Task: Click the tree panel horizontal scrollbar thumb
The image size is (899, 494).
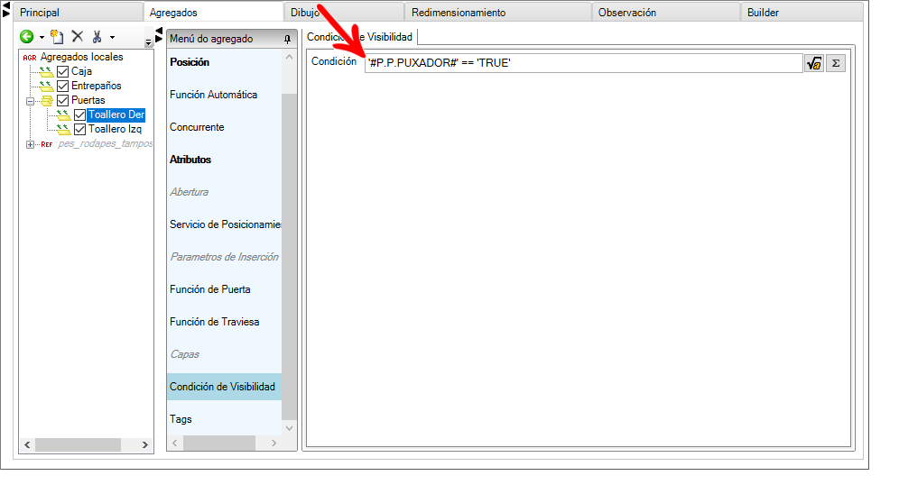Action: coord(78,444)
